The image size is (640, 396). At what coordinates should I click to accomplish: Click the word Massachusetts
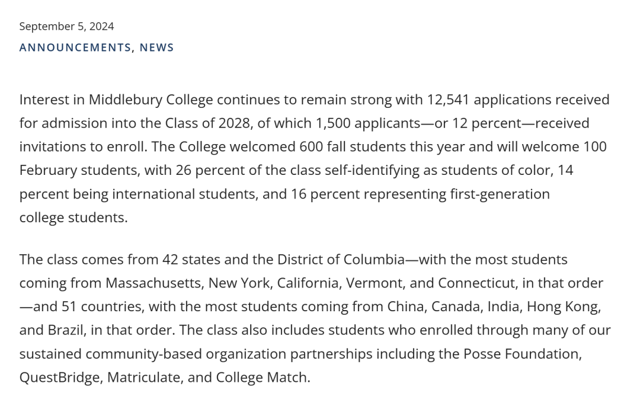click(x=155, y=283)
